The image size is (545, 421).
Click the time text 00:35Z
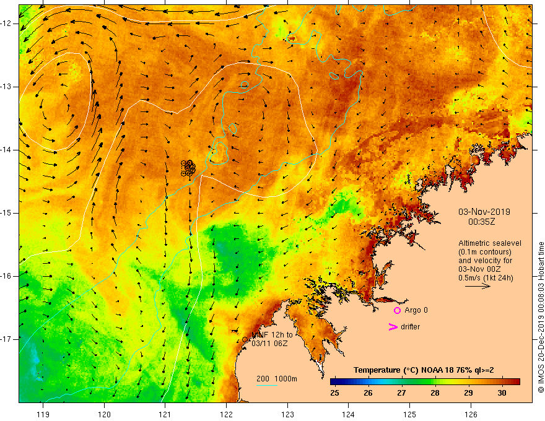481,222
